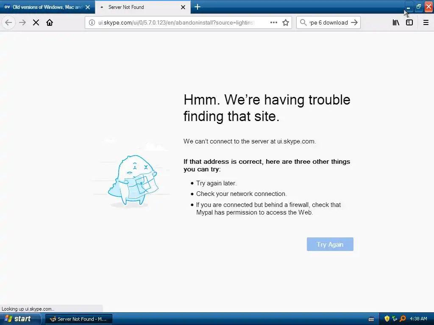
Task: Restore down the browser window
Action: click(x=418, y=7)
